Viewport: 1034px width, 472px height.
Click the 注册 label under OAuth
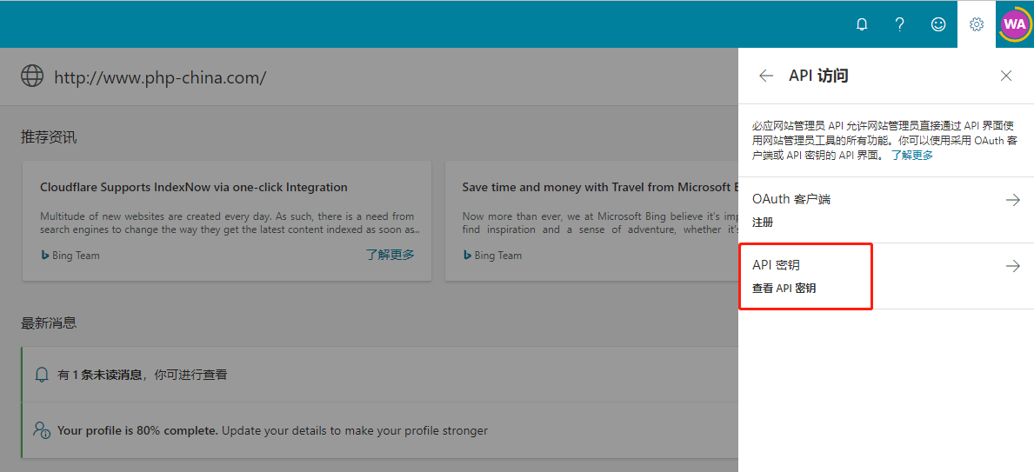click(x=763, y=223)
